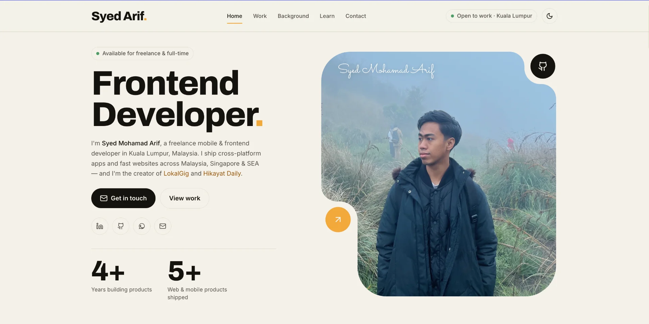649x324 pixels.
Task: Click the signature 'Syed Mohamad Arif' on photo
Action: click(x=386, y=70)
